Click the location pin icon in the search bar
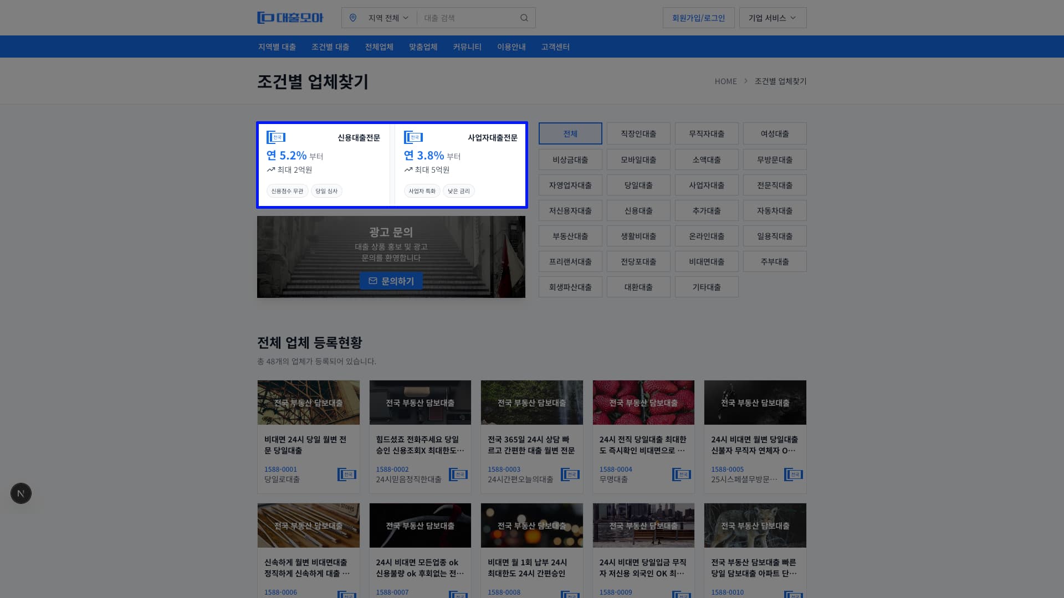The width and height of the screenshot is (1064, 598). click(353, 17)
